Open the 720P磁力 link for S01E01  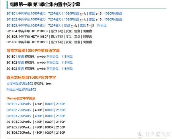pyautogui.click(x=55, y=13)
